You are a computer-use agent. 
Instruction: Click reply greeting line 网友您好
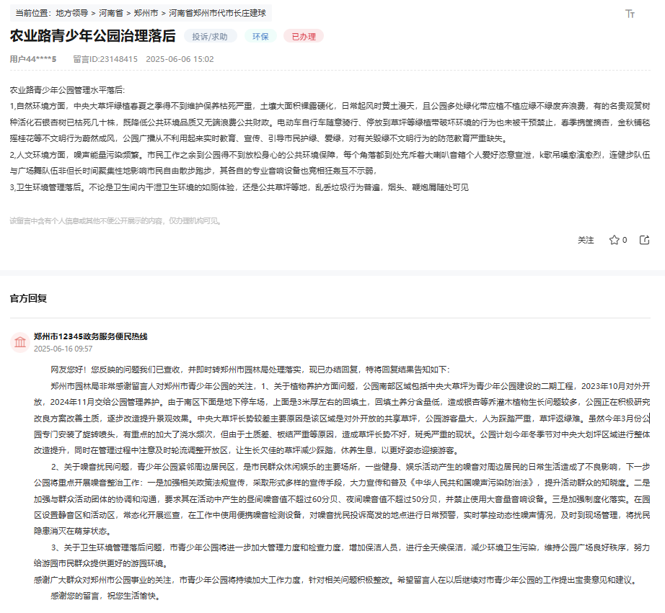coord(250,370)
